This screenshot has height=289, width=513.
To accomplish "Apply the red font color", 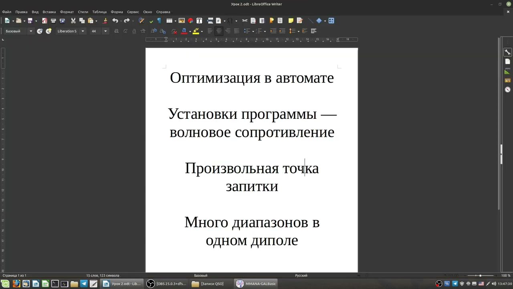I will [184, 31].
